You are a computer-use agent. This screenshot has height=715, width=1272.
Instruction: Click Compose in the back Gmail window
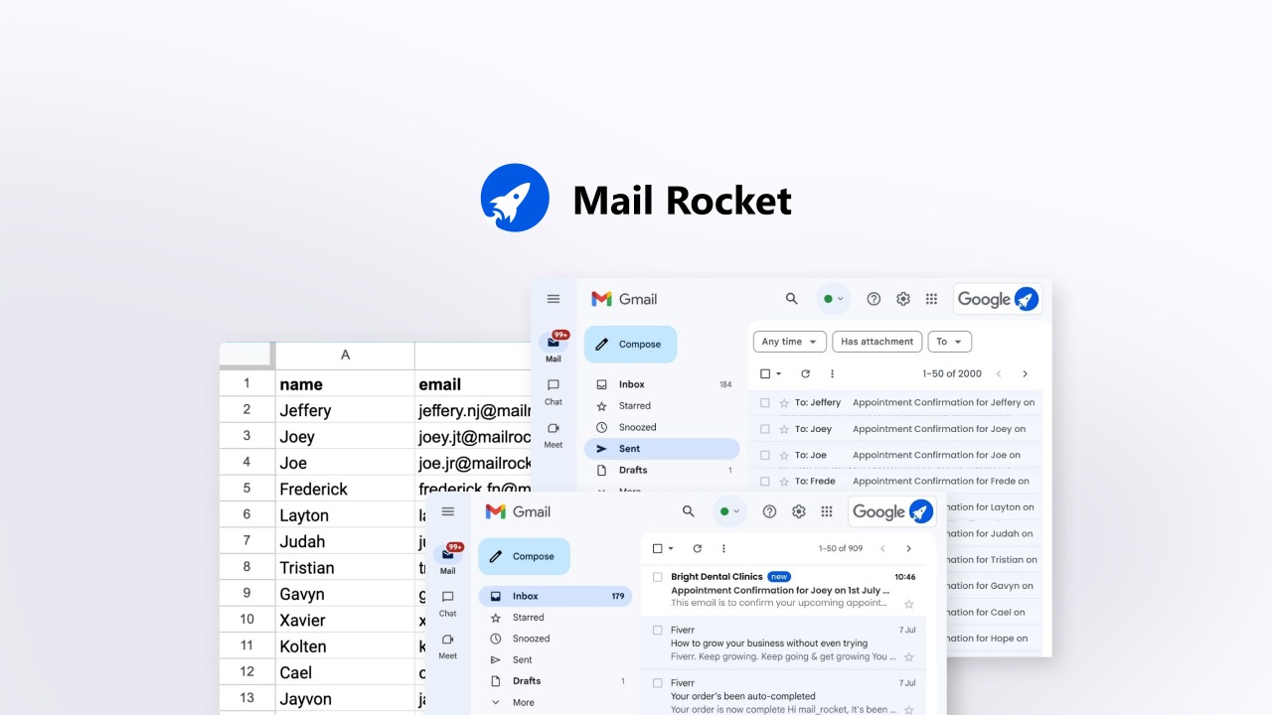[630, 345]
